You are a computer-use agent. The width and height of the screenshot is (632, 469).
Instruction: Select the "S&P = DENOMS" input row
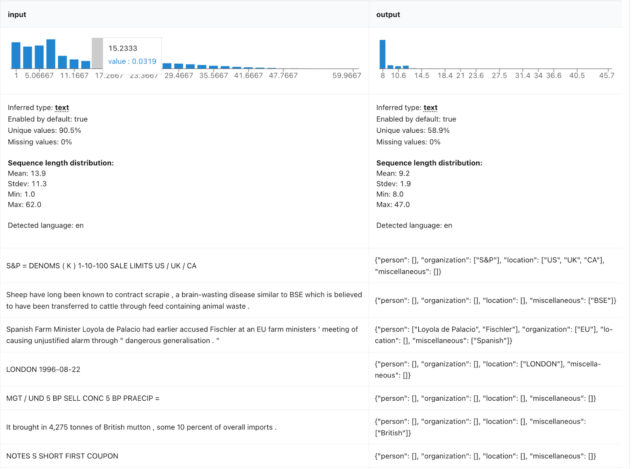101,266
